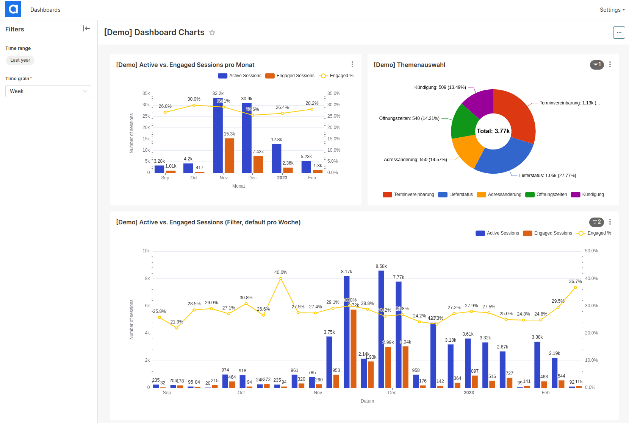Open options menu for Sessions pro Monat chart
Screen dimensions: 629x423
coord(352,64)
